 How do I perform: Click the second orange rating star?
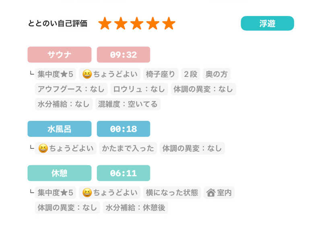point(121,24)
